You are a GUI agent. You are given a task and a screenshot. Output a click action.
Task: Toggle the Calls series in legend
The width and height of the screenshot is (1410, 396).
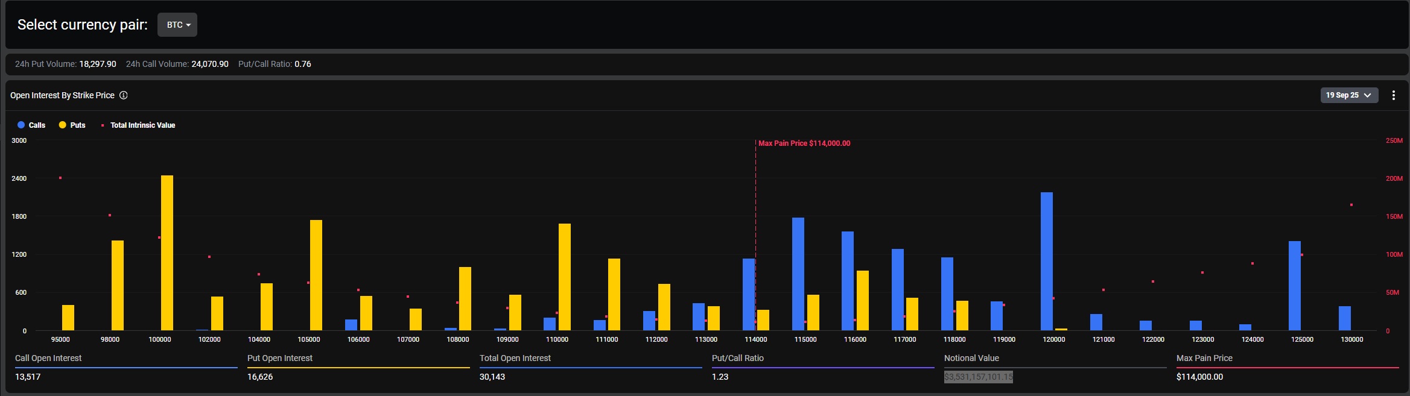pos(31,125)
